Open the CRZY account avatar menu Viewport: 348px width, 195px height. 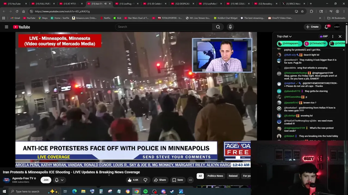[337, 27]
